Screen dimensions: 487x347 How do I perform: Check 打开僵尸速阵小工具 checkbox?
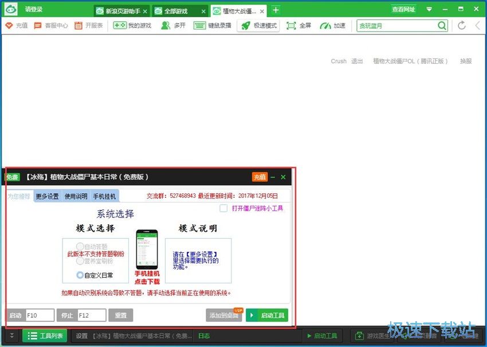(x=223, y=208)
